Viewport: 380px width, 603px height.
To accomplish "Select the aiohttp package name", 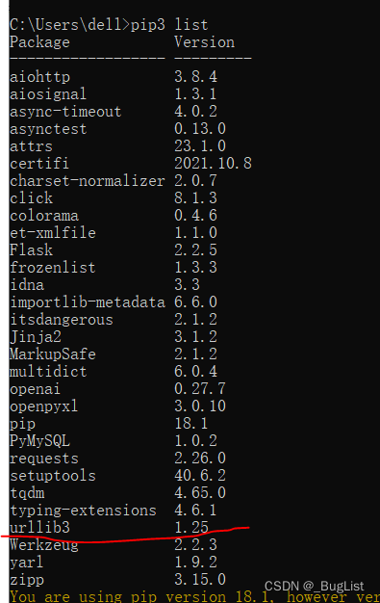I will (40, 77).
